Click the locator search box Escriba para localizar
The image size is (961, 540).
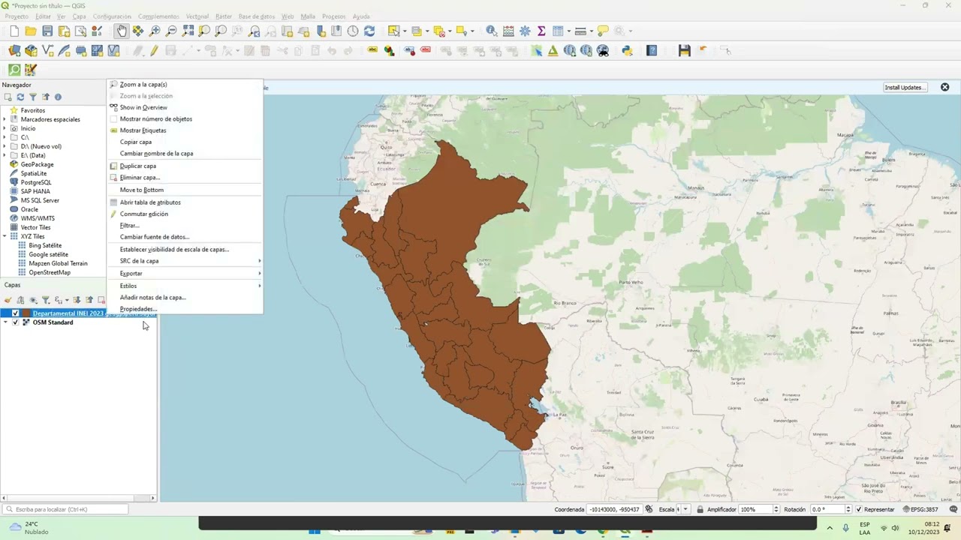[x=65, y=509]
